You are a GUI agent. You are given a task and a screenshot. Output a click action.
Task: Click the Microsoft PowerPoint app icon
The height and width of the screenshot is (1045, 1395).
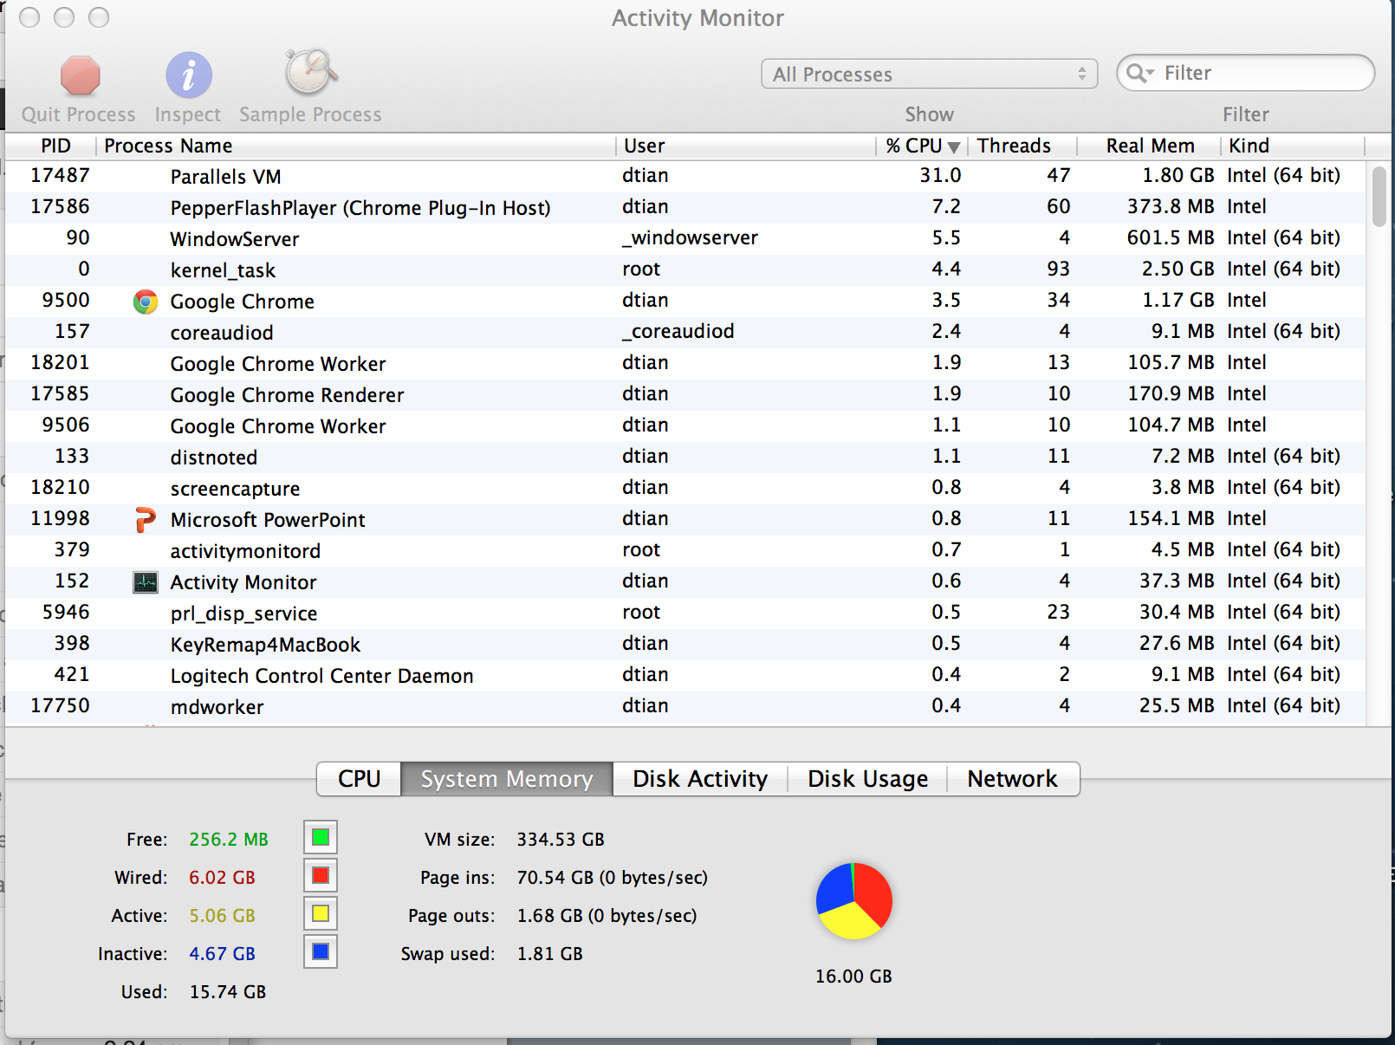[145, 520]
